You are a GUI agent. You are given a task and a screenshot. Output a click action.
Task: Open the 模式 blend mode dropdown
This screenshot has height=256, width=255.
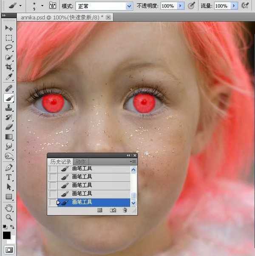(129, 6)
